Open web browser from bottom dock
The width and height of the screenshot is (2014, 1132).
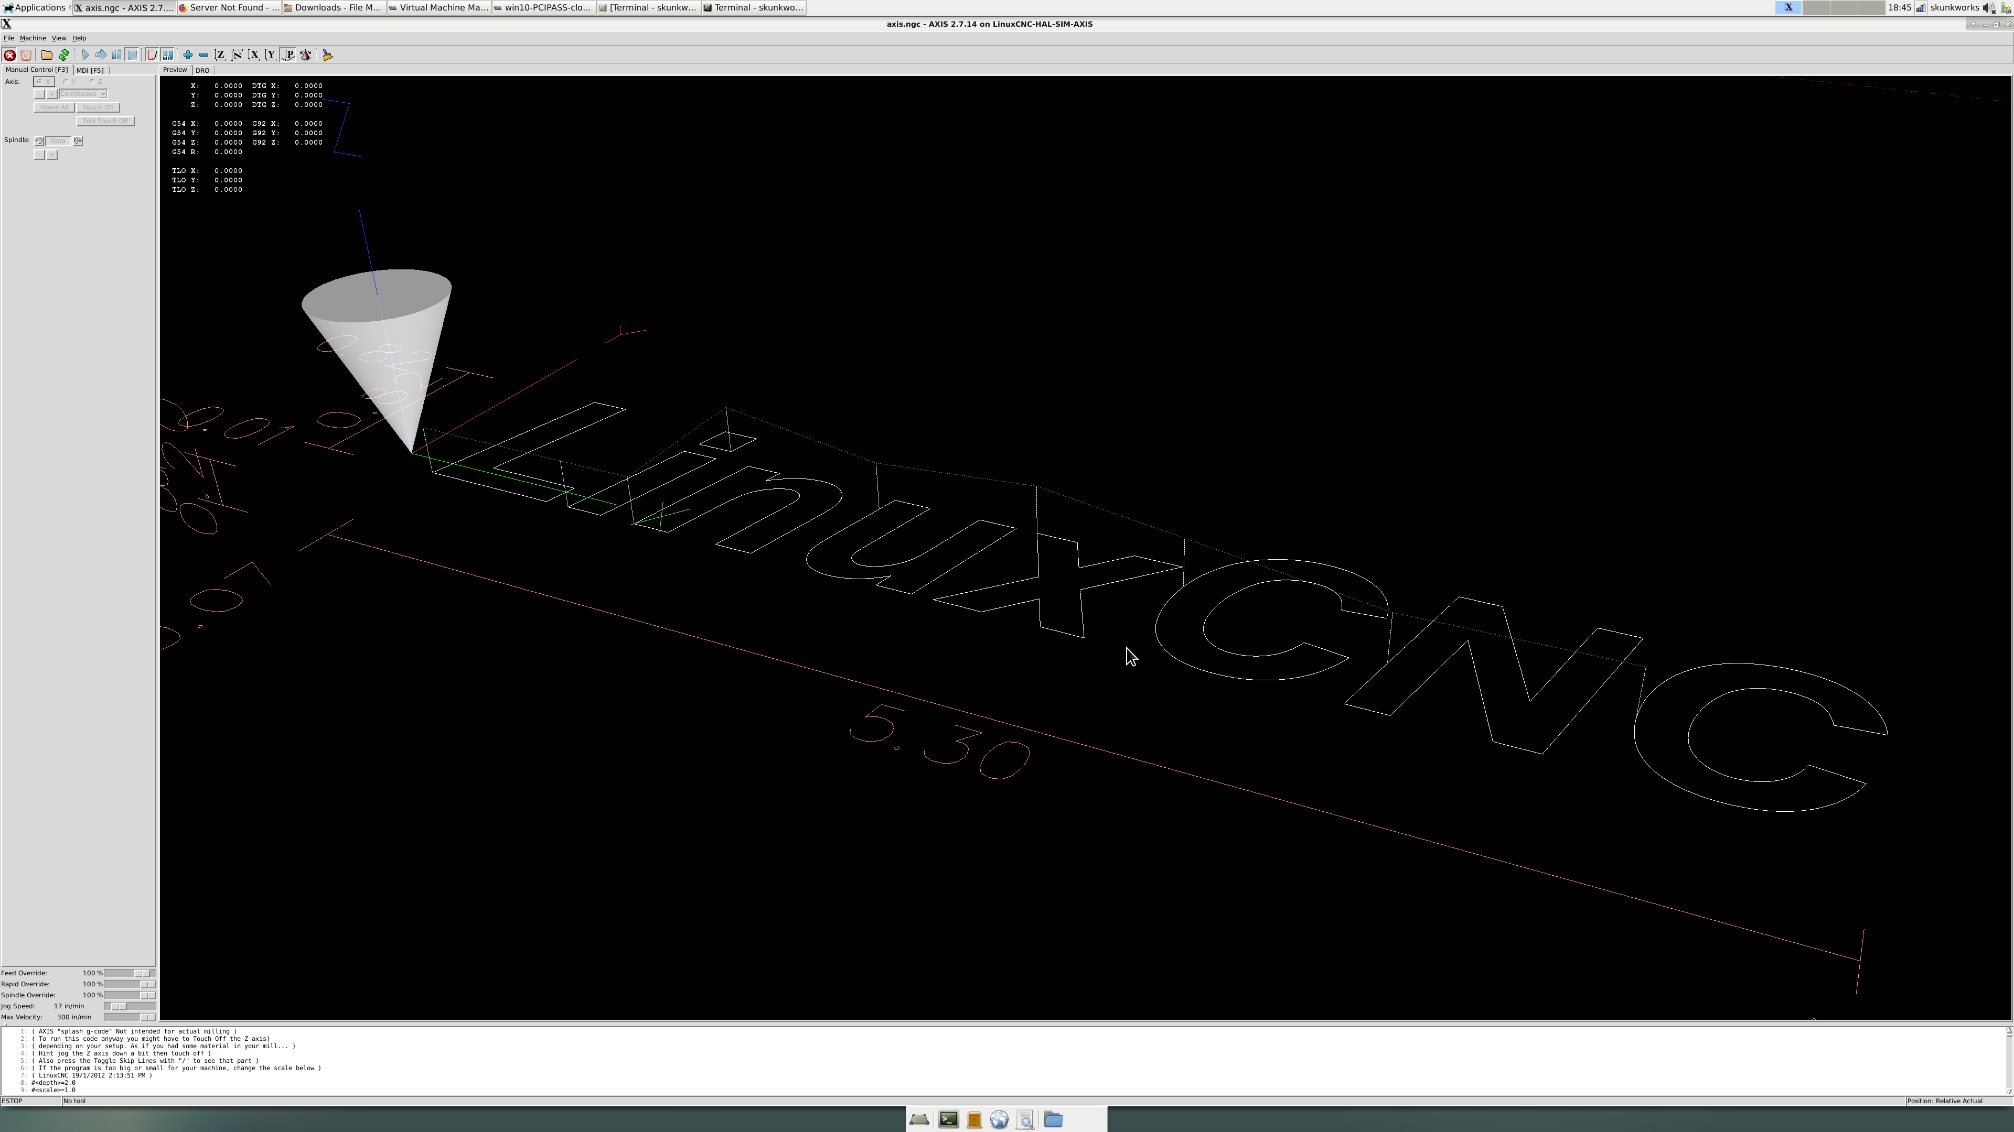tap(999, 1119)
